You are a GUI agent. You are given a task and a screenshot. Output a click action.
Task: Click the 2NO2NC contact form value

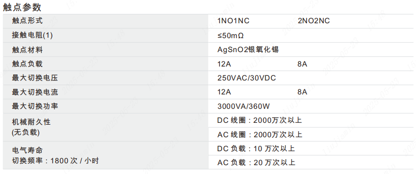[314, 21]
